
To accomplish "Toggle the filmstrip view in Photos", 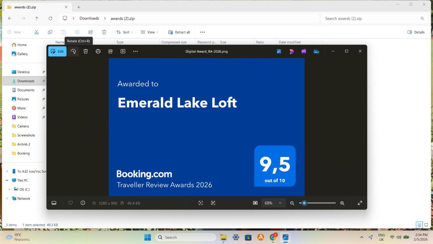I will [54, 203].
